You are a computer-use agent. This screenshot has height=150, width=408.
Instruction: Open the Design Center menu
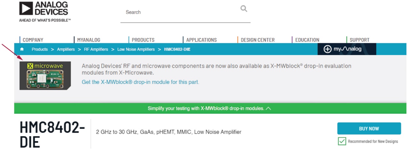click(x=258, y=40)
